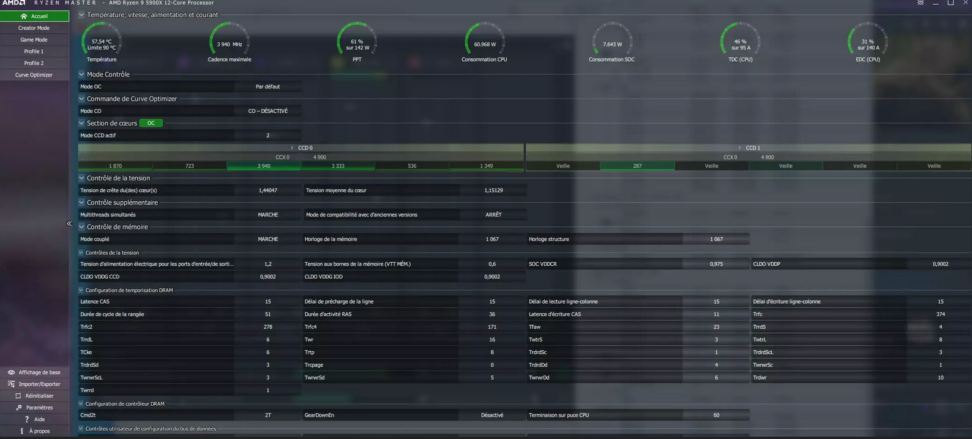This screenshot has width=972, height=439.
Task: Collapse Contrôles utilisateur de configuration du bus de données
Action: [x=81, y=429]
